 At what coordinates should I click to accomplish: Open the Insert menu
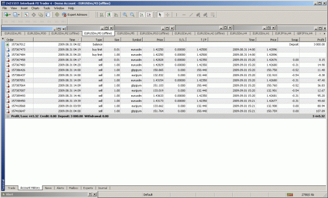point(24,8)
